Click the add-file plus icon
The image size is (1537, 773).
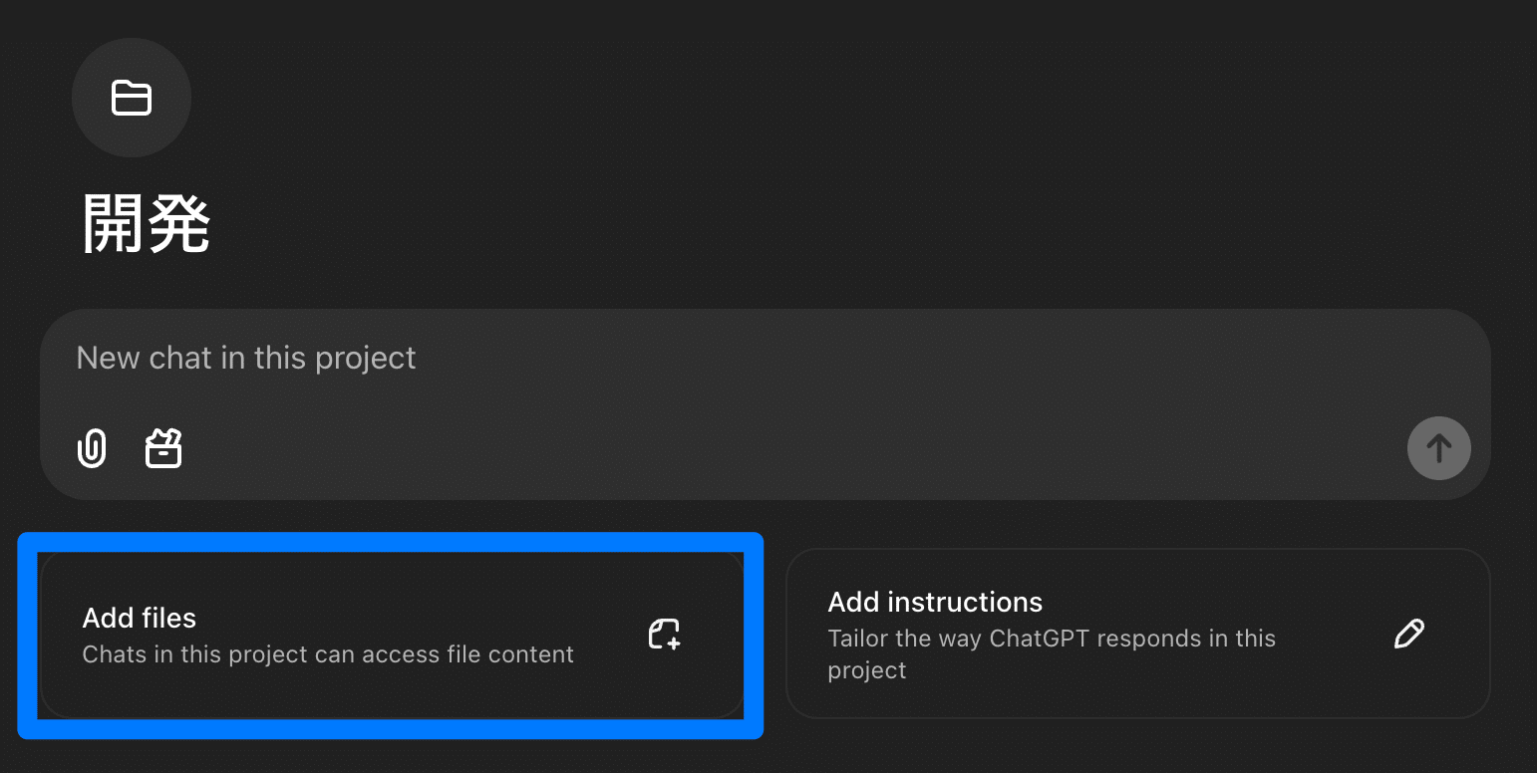(x=665, y=635)
